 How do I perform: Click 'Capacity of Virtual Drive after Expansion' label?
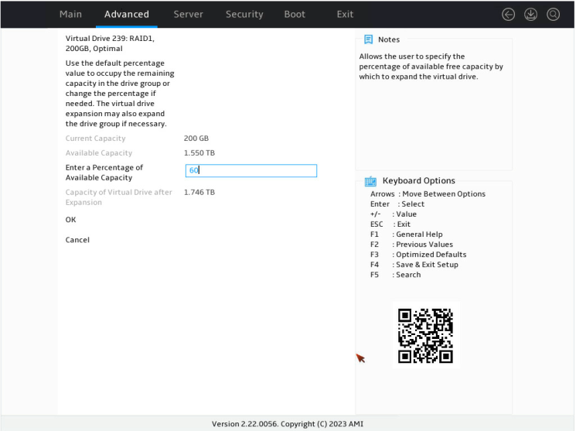pyautogui.click(x=118, y=197)
